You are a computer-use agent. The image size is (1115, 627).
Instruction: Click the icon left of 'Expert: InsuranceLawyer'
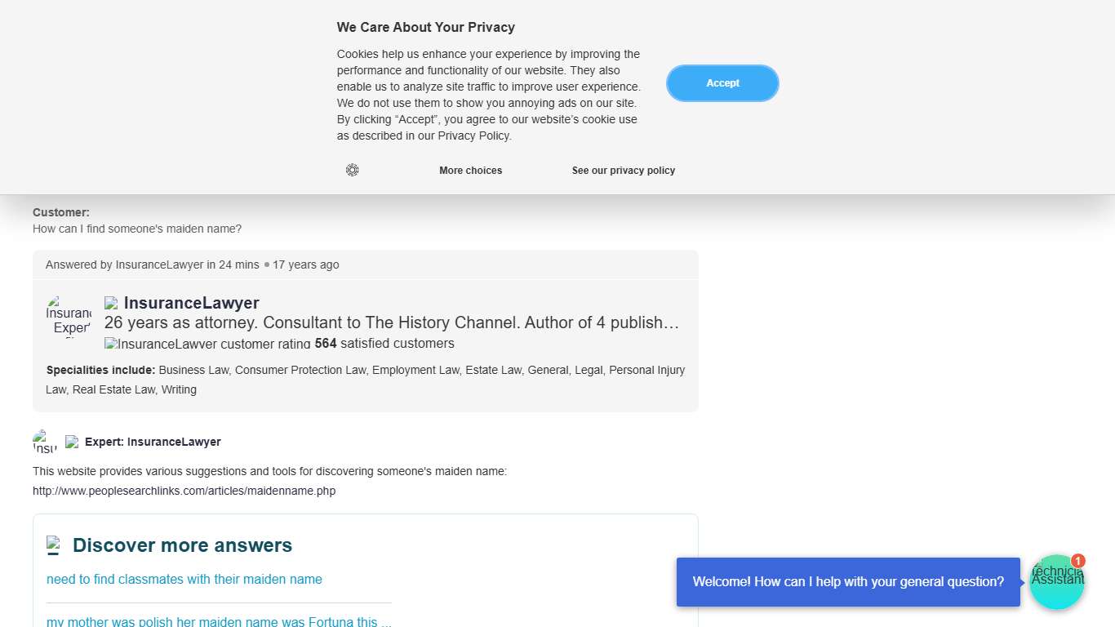[x=72, y=442]
